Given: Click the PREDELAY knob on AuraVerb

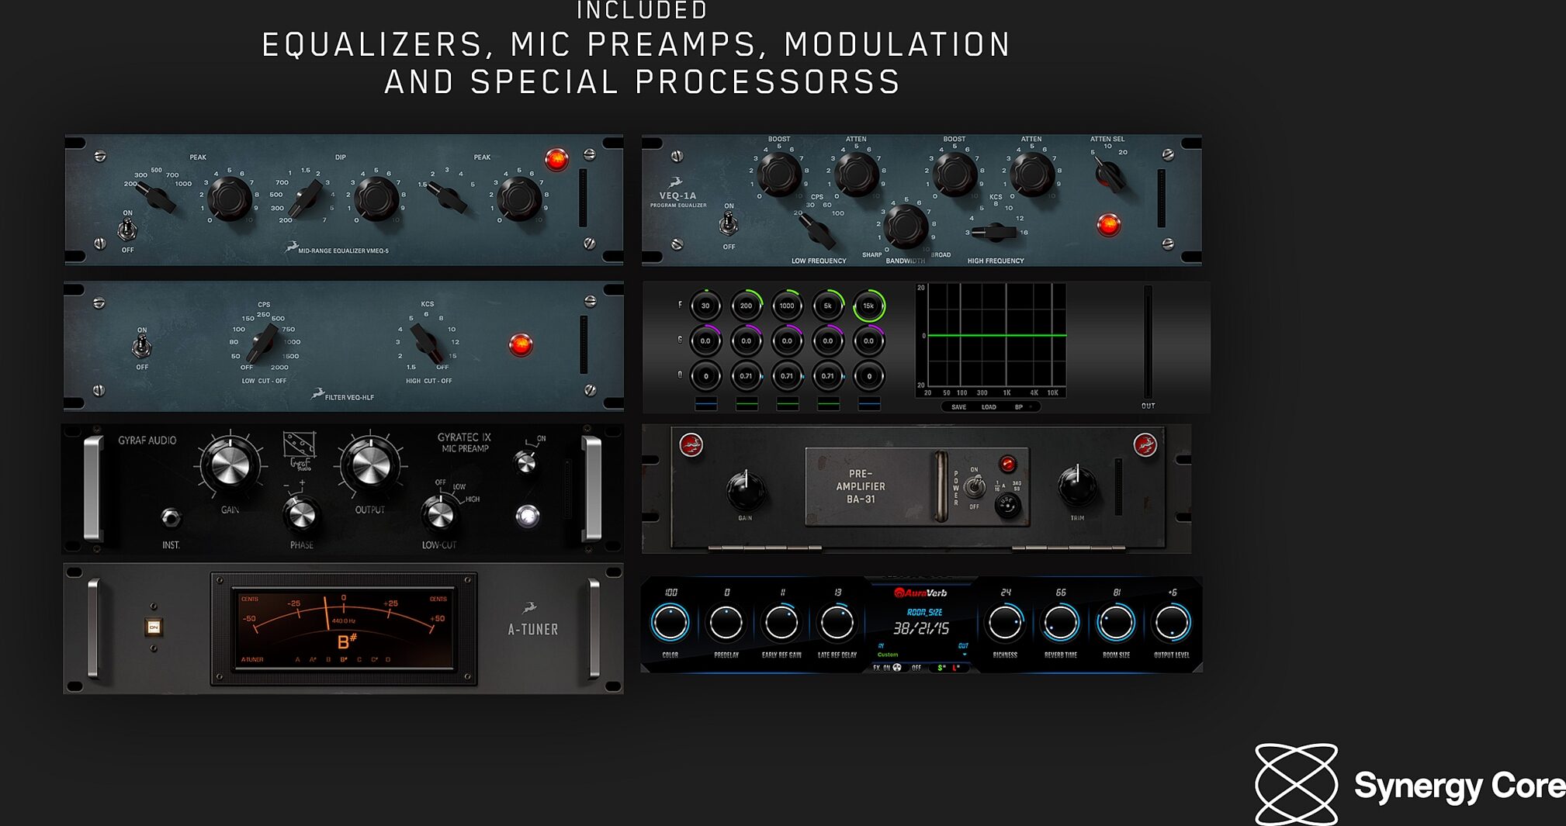Looking at the screenshot, I should tap(726, 623).
